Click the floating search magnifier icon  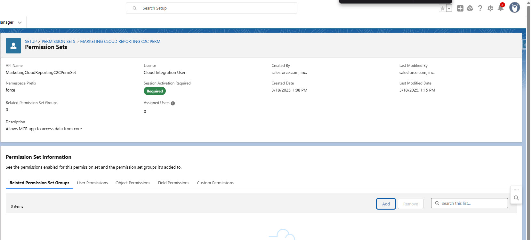516,198
